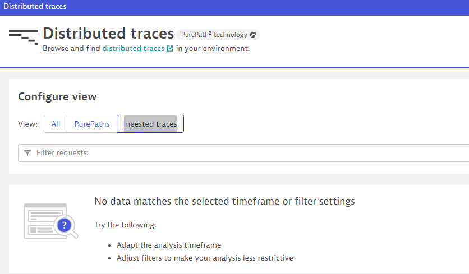Image resolution: width=469 pixels, height=274 pixels.
Task: Click the Browse and find description text
Action: (x=72, y=49)
